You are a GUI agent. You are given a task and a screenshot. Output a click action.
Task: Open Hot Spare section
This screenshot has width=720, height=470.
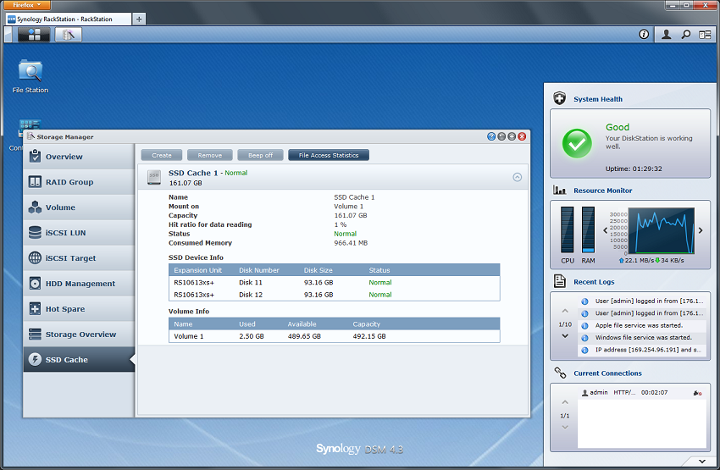pyautogui.click(x=79, y=309)
